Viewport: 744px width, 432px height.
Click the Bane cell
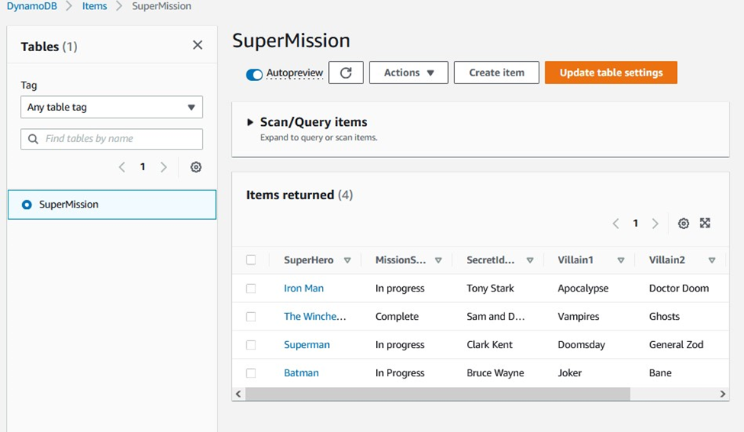pyautogui.click(x=660, y=372)
